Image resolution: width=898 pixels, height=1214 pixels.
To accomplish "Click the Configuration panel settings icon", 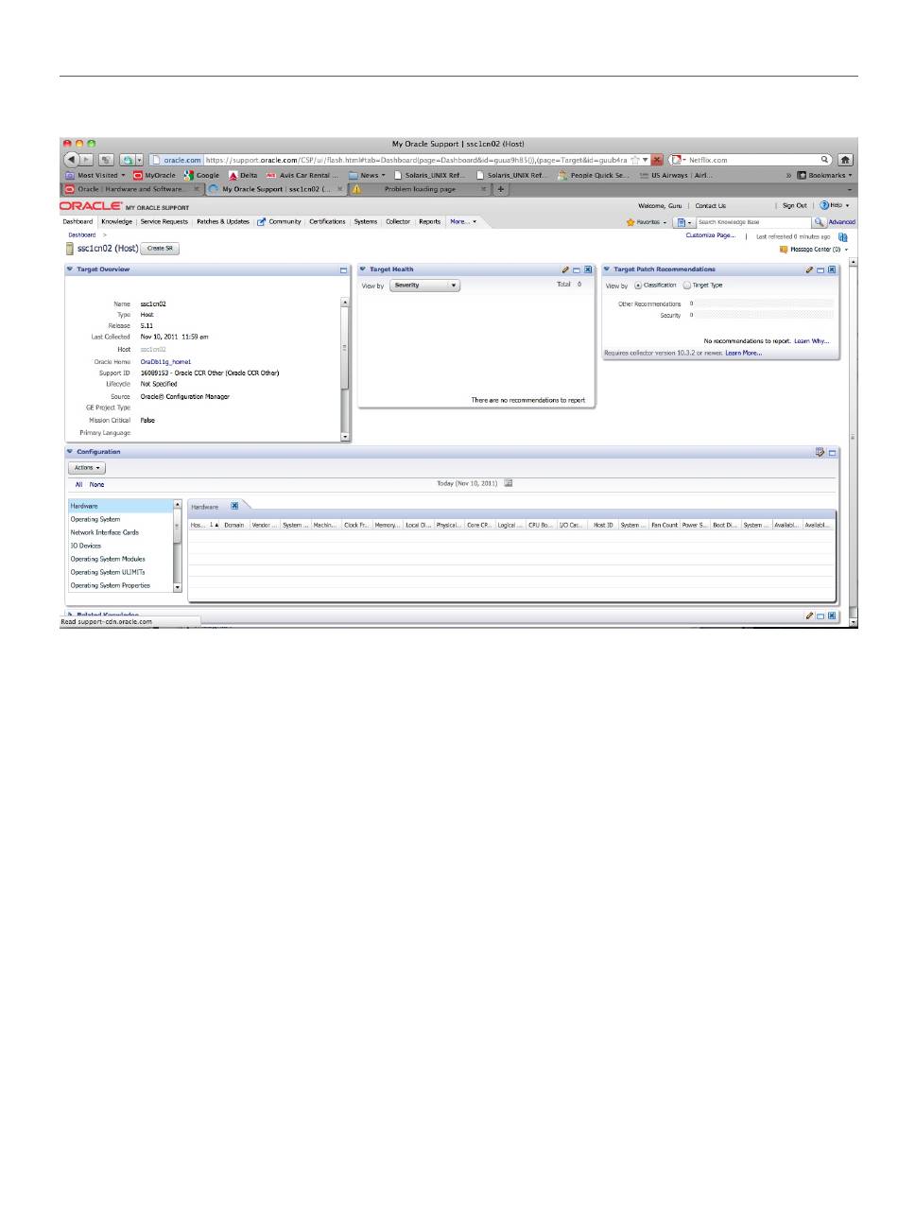I will (820, 452).
